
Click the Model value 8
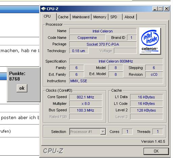pos(116,68)
